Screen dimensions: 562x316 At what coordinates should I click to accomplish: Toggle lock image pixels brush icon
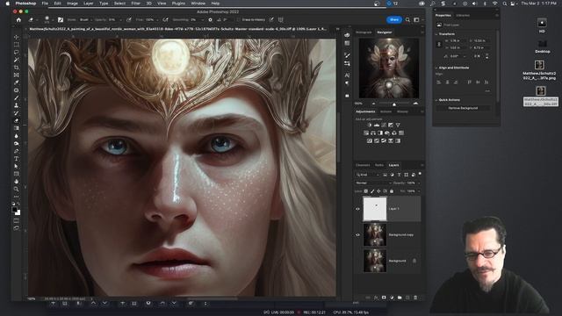pos(372,191)
